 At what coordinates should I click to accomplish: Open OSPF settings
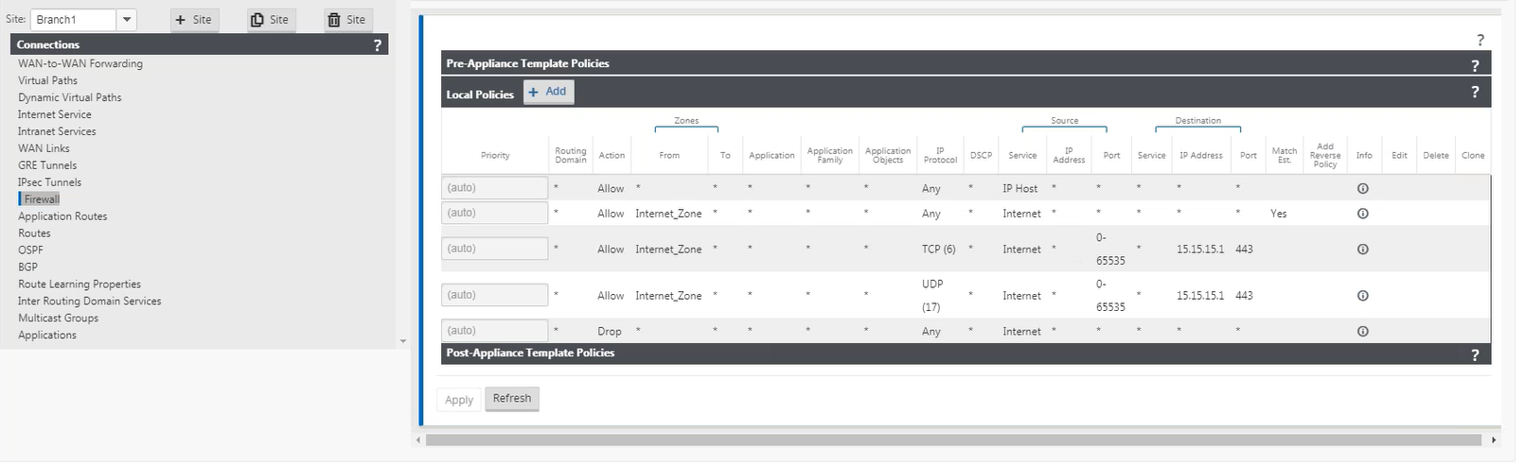pyautogui.click(x=30, y=250)
